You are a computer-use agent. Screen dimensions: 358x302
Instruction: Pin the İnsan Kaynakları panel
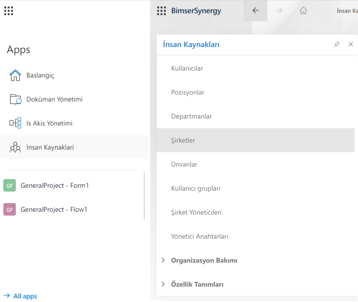[337, 45]
